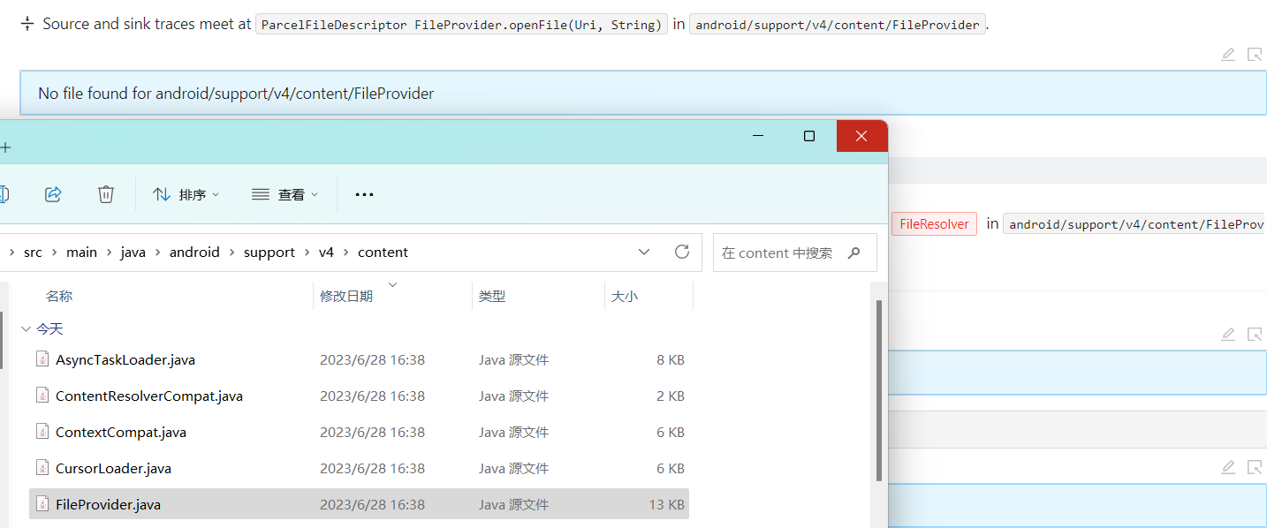This screenshot has height=528, width=1267.
Task: Share the selected file via share icon
Action: [x=53, y=194]
